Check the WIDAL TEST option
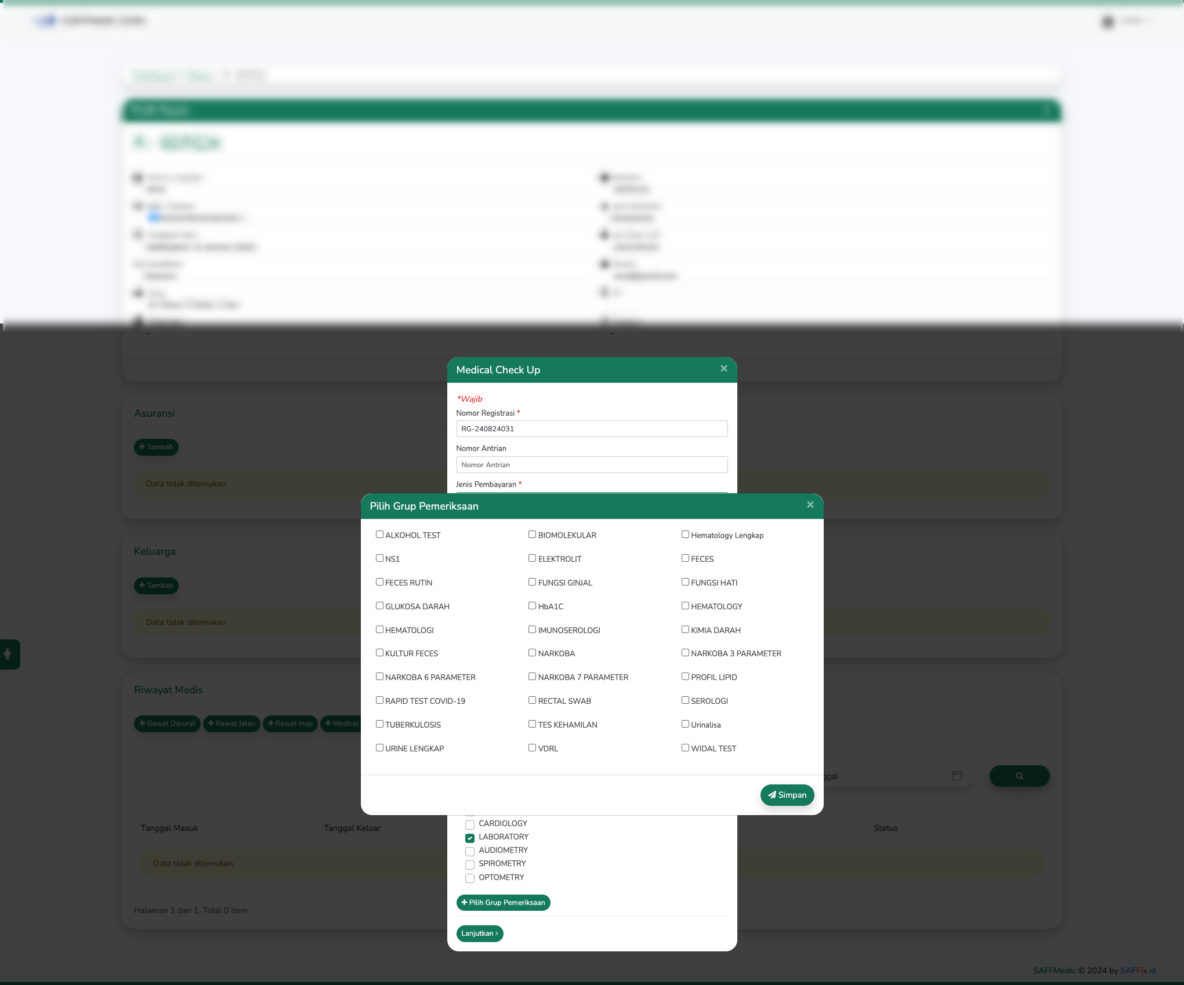 (x=685, y=748)
